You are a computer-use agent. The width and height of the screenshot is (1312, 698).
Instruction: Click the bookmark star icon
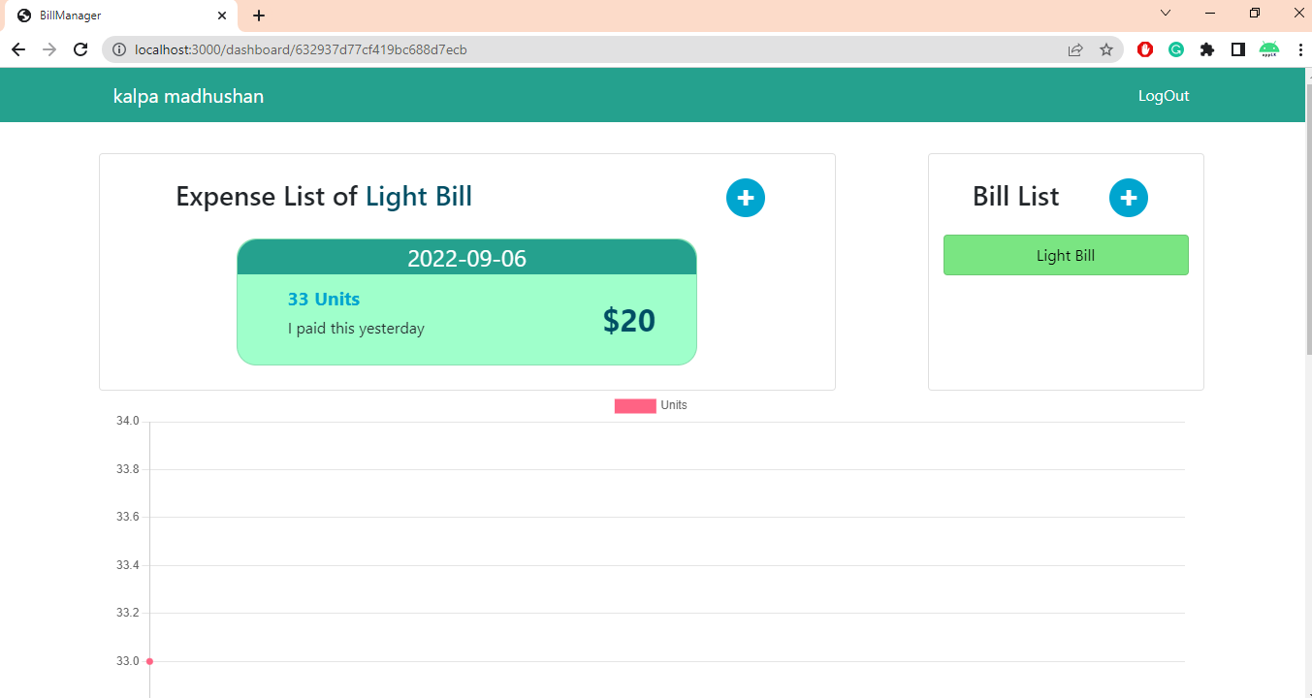click(1106, 49)
